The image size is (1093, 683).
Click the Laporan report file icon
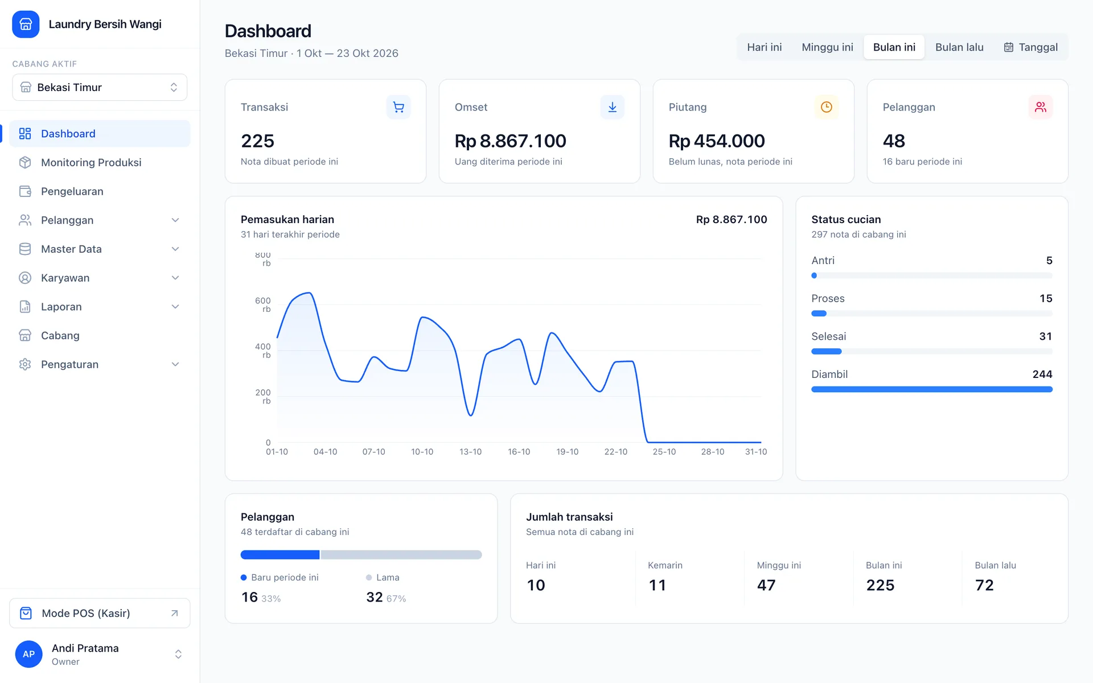(25, 307)
